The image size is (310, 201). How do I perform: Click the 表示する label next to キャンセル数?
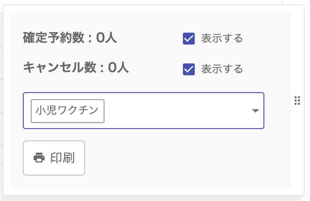pyautogui.click(x=222, y=69)
